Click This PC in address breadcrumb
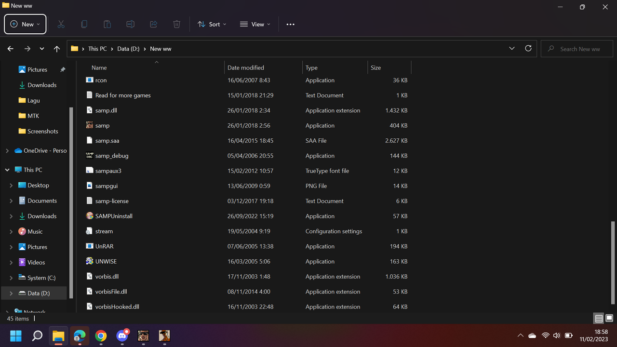 click(97, 49)
